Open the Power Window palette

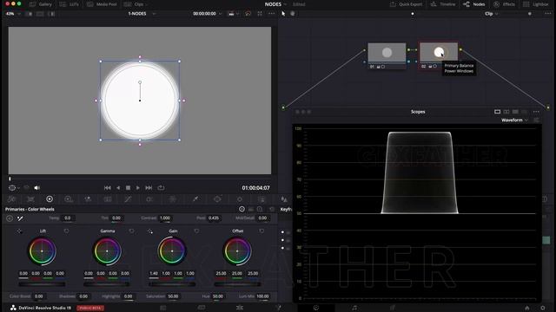click(217, 199)
